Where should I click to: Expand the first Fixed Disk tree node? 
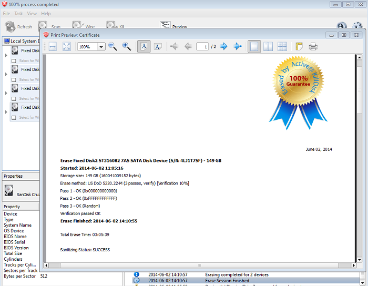(6, 55)
